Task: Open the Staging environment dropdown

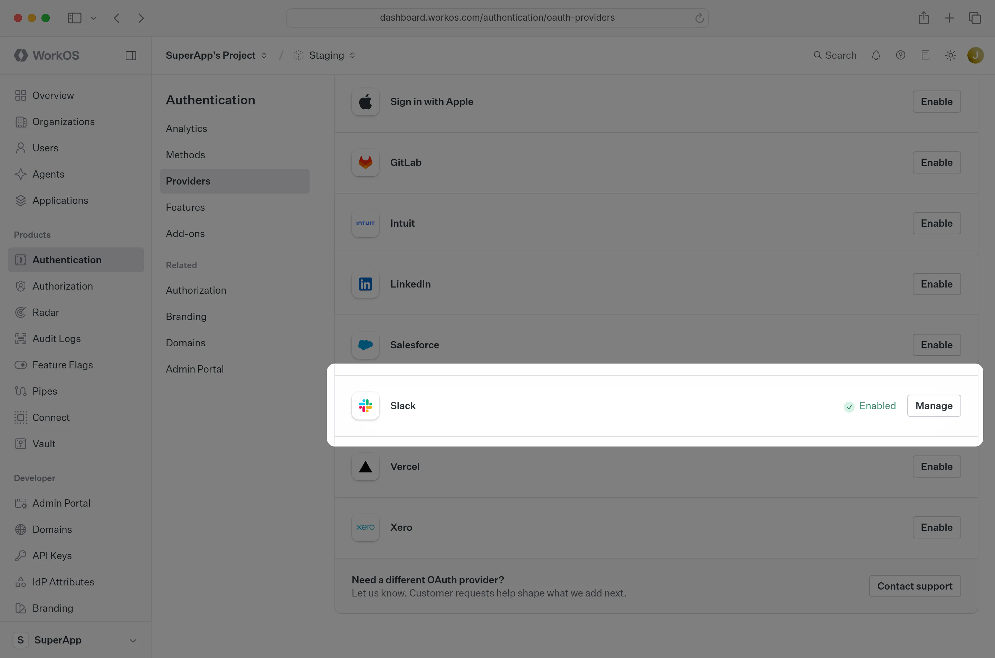Action: coord(324,55)
